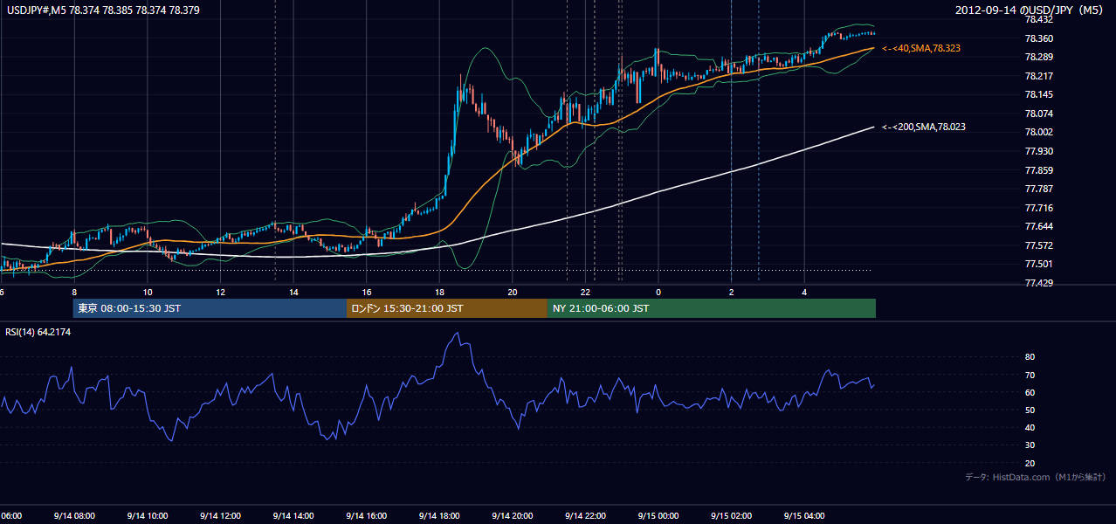Click the 77.859 price axis label
Image resolution: width=1116 pixels, height=524 pixels.
pos(1038,170)
